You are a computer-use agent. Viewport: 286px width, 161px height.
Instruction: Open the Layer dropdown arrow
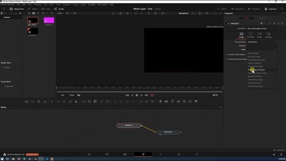point(275,50)
